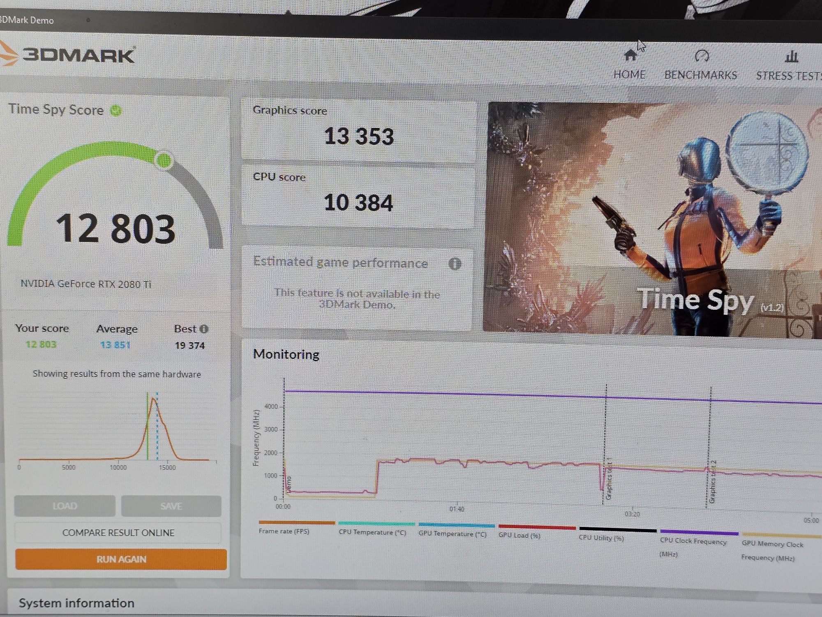Viewport: 822px width, 617px height.
Task: Click the info icon next to Best score
Action: click(204, 329)
